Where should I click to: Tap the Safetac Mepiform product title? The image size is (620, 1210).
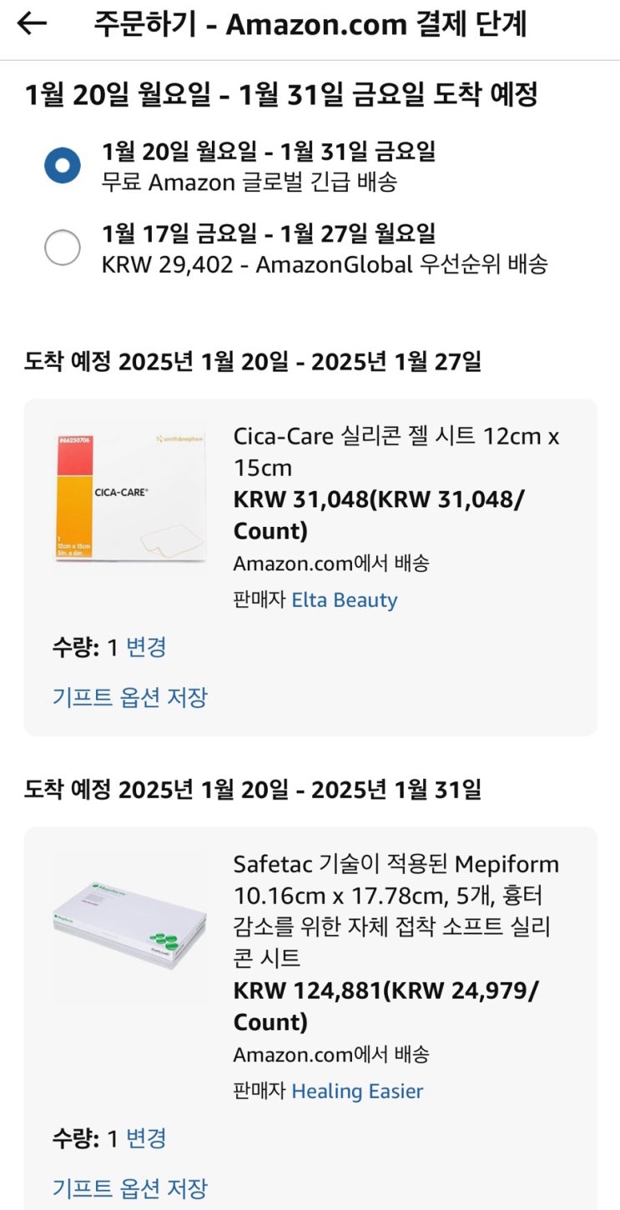click(396, 911)
